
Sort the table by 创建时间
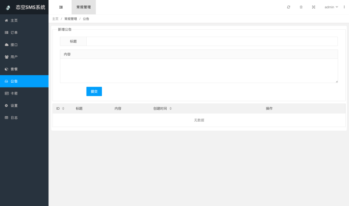point(170,109)
